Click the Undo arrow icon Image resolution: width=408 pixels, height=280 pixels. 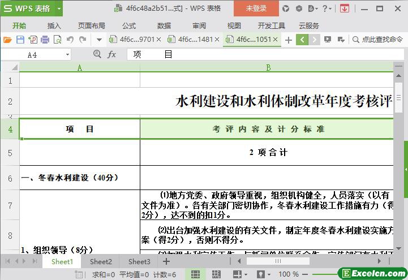click(x=70, y=40)
